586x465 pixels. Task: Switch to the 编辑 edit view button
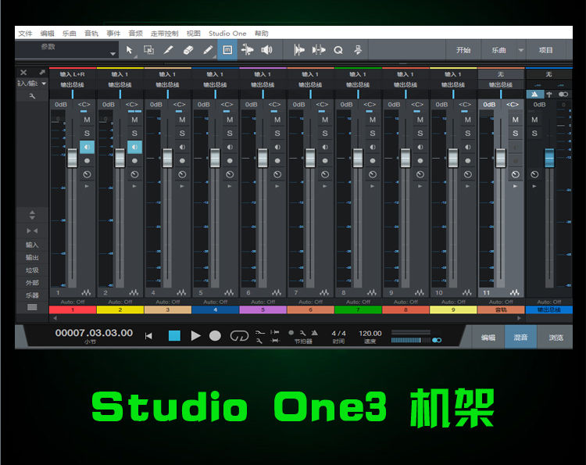[488, 338]
